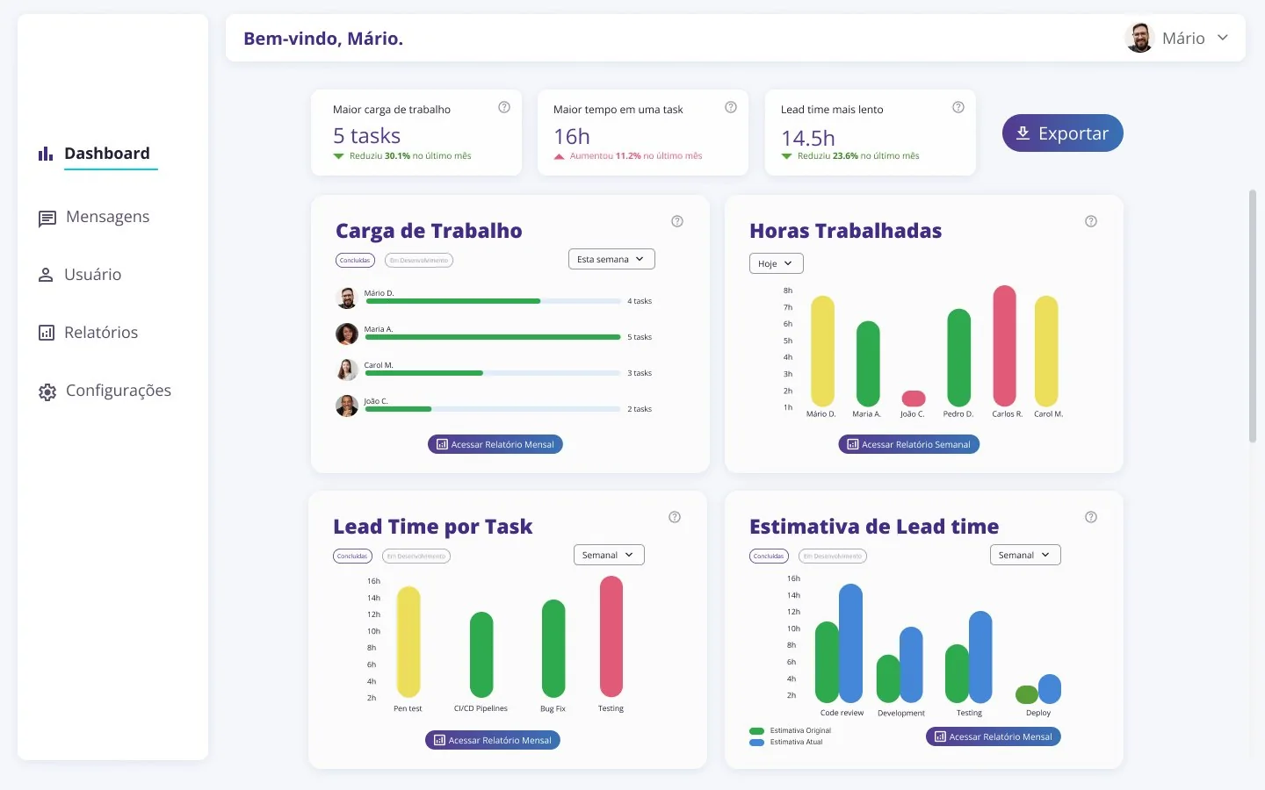
Task: Click Maria A. avatar in workload list
Action: point(347,334)
